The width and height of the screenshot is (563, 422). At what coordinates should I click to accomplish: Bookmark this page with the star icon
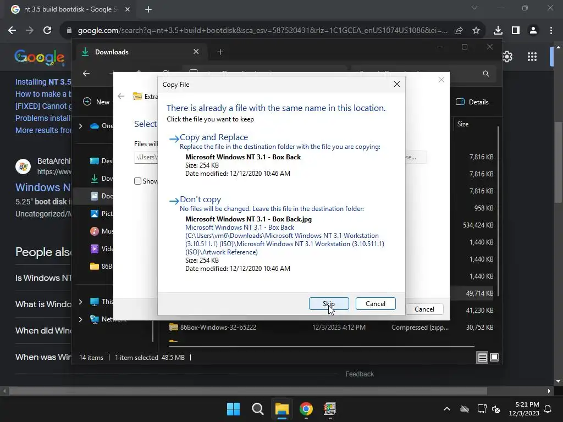[x=476, y=31]
